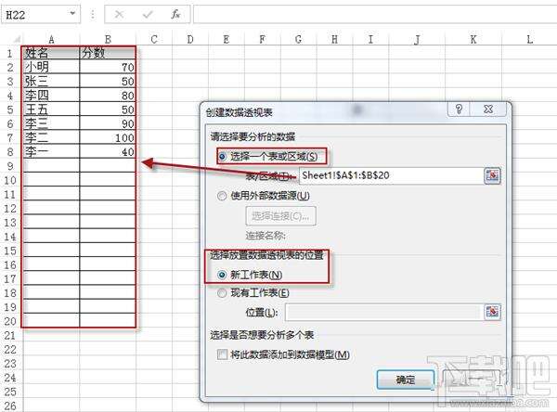557x412 pixels.
Task: Click the formula bar options dots handle
Action: coord(93,15)
